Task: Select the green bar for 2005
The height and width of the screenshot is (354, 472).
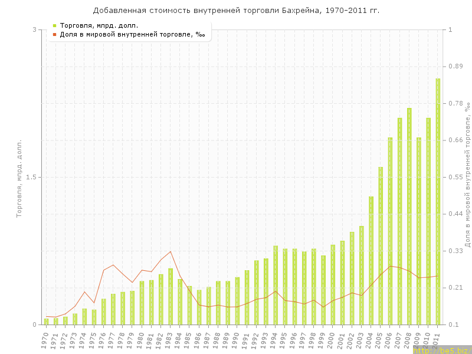Action: pos(381,245)
